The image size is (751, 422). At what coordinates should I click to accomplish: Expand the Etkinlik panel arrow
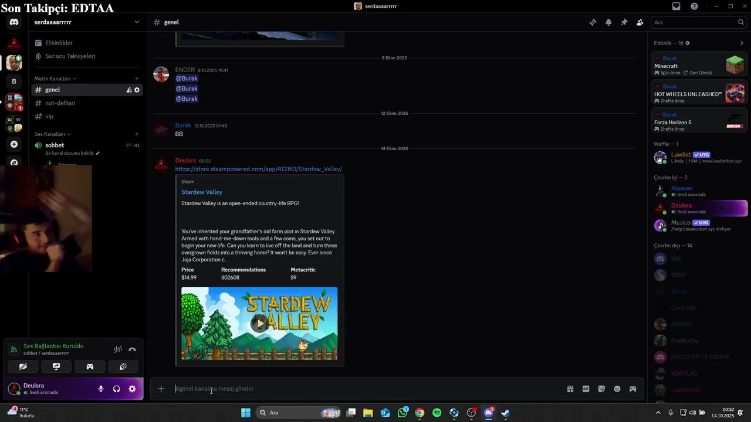(742, 43)
